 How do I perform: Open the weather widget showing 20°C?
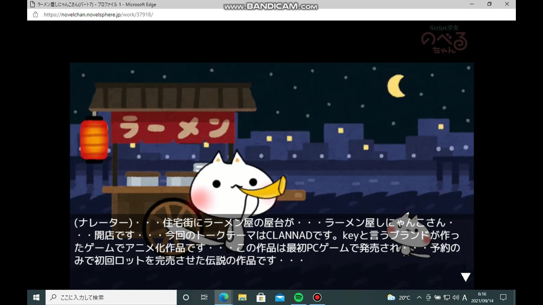(399, 298)
